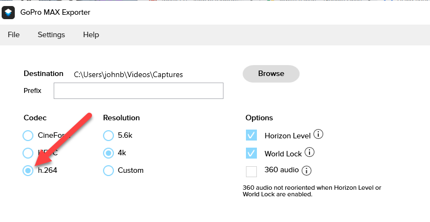Image resolution: width=430 pixels, height=222 pixels.
Task: Disable the World Lock checkbox
Action: (x=251, y=153)
